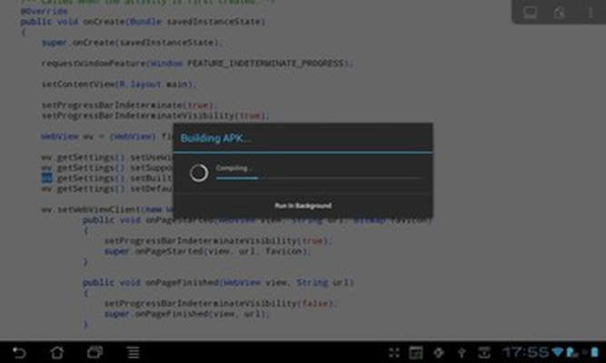Click the four-arrows icon in the status bar
Screen dimensions: 606x363
pos(393,352)
